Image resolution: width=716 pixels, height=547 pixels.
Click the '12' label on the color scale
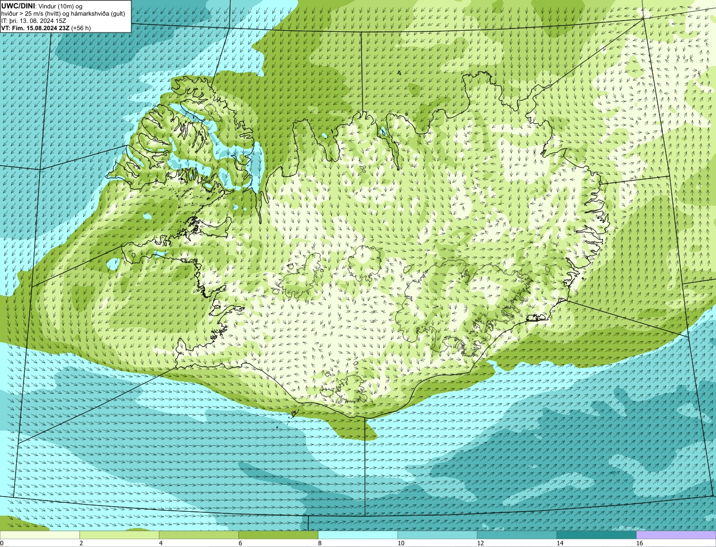(481, 543)
